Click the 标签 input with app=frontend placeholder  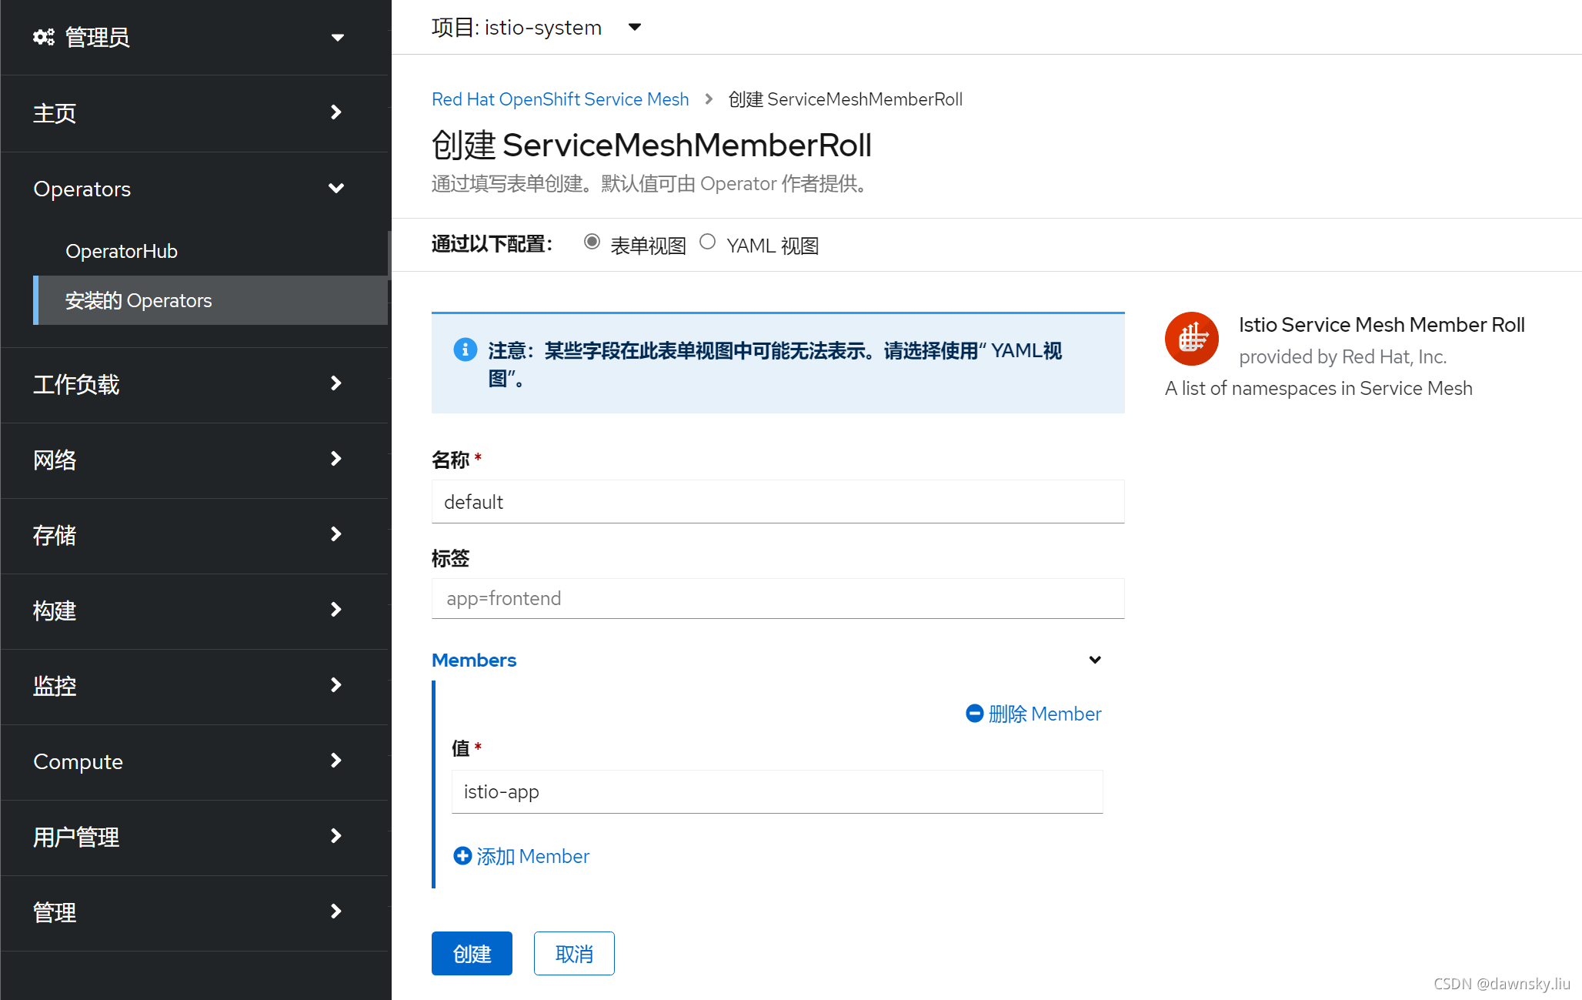click(777, 598)
